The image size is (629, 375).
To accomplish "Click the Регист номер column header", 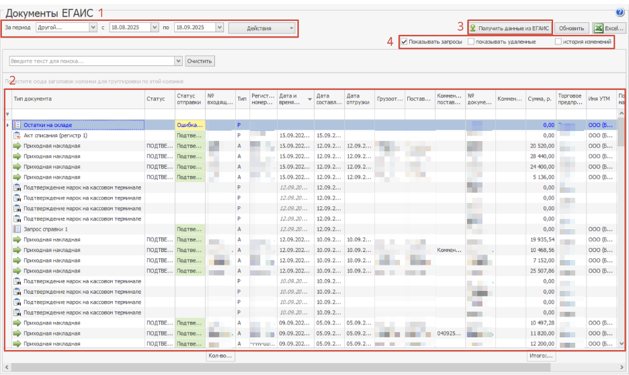I will 263,99.
